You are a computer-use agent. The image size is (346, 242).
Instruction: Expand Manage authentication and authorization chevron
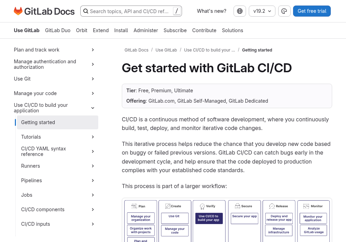93,64
